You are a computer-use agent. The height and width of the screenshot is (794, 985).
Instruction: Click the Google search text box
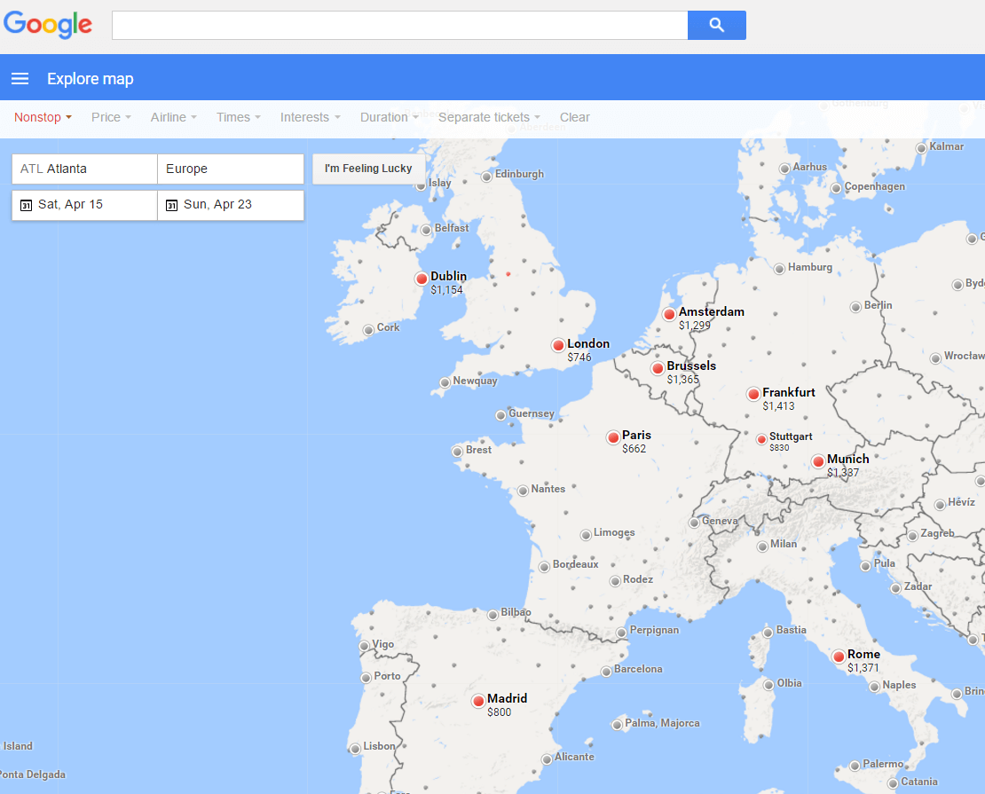coord(399,26)
